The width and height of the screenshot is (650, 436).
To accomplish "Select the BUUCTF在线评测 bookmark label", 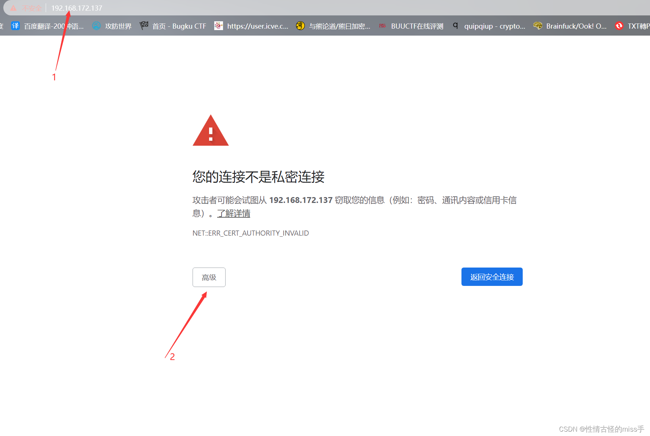I will pyautogui.click(x=417, y=26).
